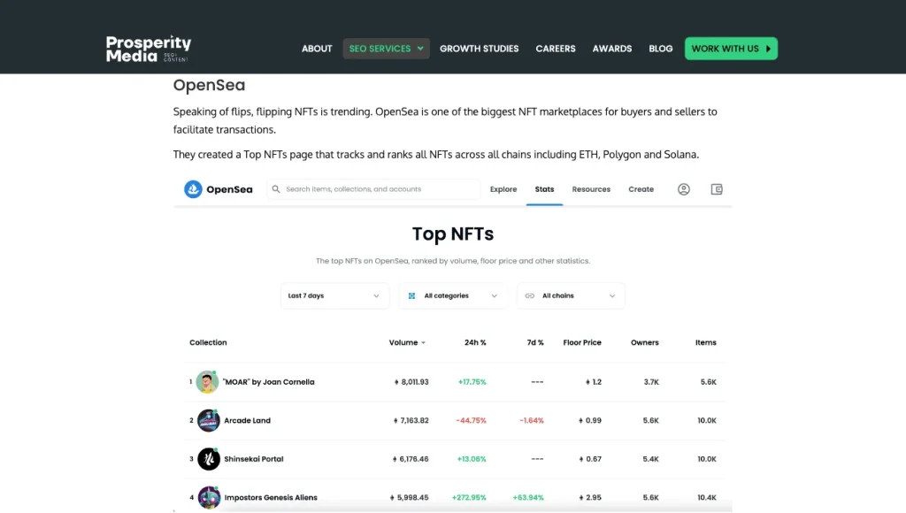Open the Careers menu item
Screen dimensions: 906x513
[556, 49]
